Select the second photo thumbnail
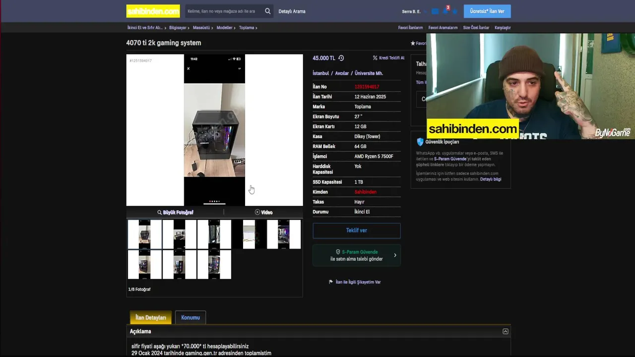The image size is (635, 357). tap(179, 234)
